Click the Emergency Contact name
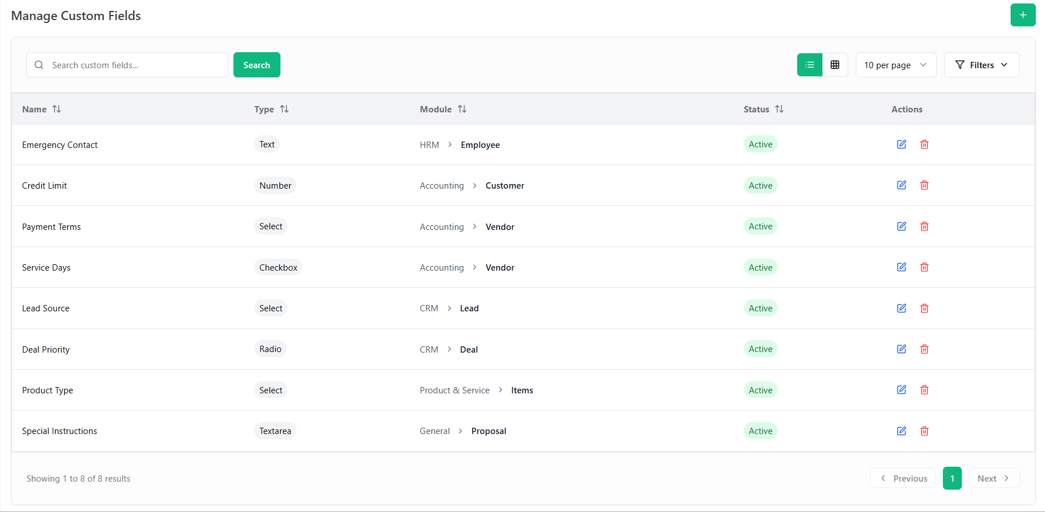This screenshot has width=1045, height=512. click(x=60, y=145)
